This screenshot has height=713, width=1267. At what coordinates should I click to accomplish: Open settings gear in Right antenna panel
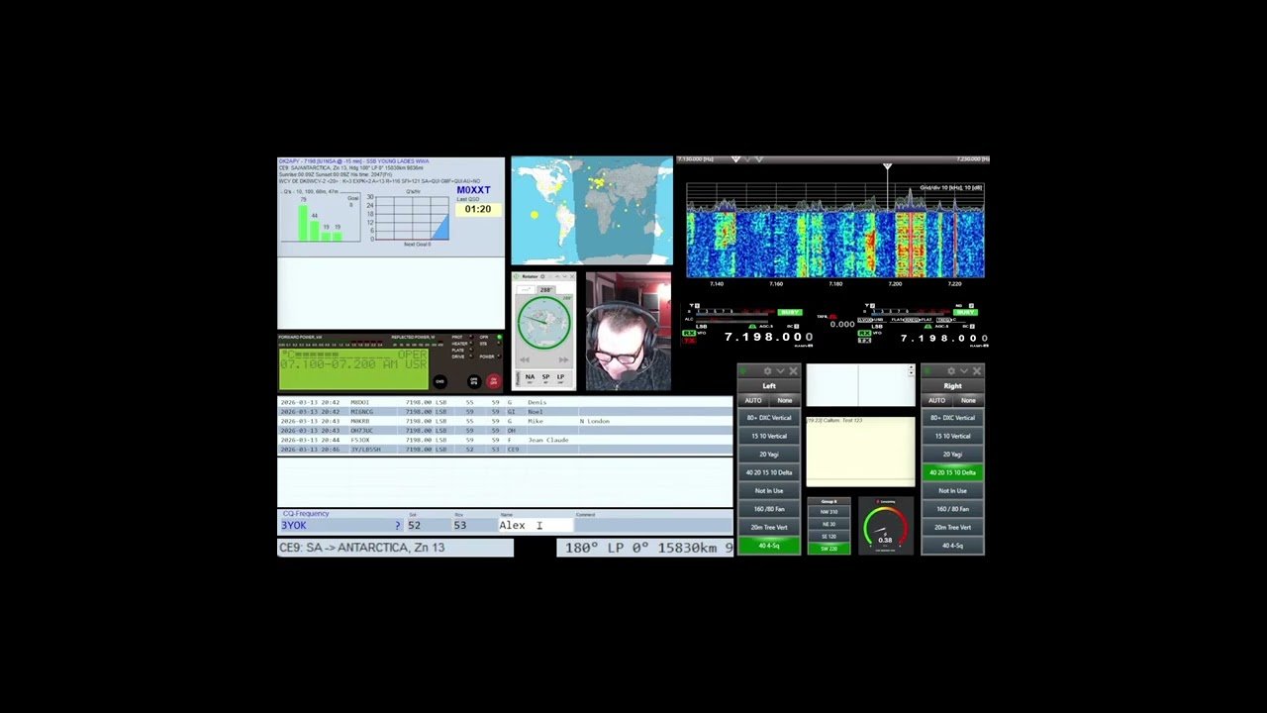951,371
